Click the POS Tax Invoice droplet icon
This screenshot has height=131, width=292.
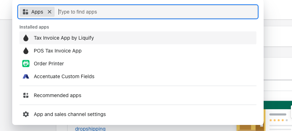tap(26, 51)
